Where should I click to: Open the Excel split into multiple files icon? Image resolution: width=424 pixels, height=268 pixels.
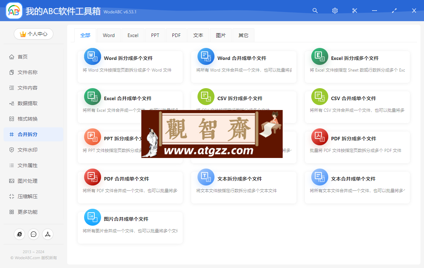[320, 56]
